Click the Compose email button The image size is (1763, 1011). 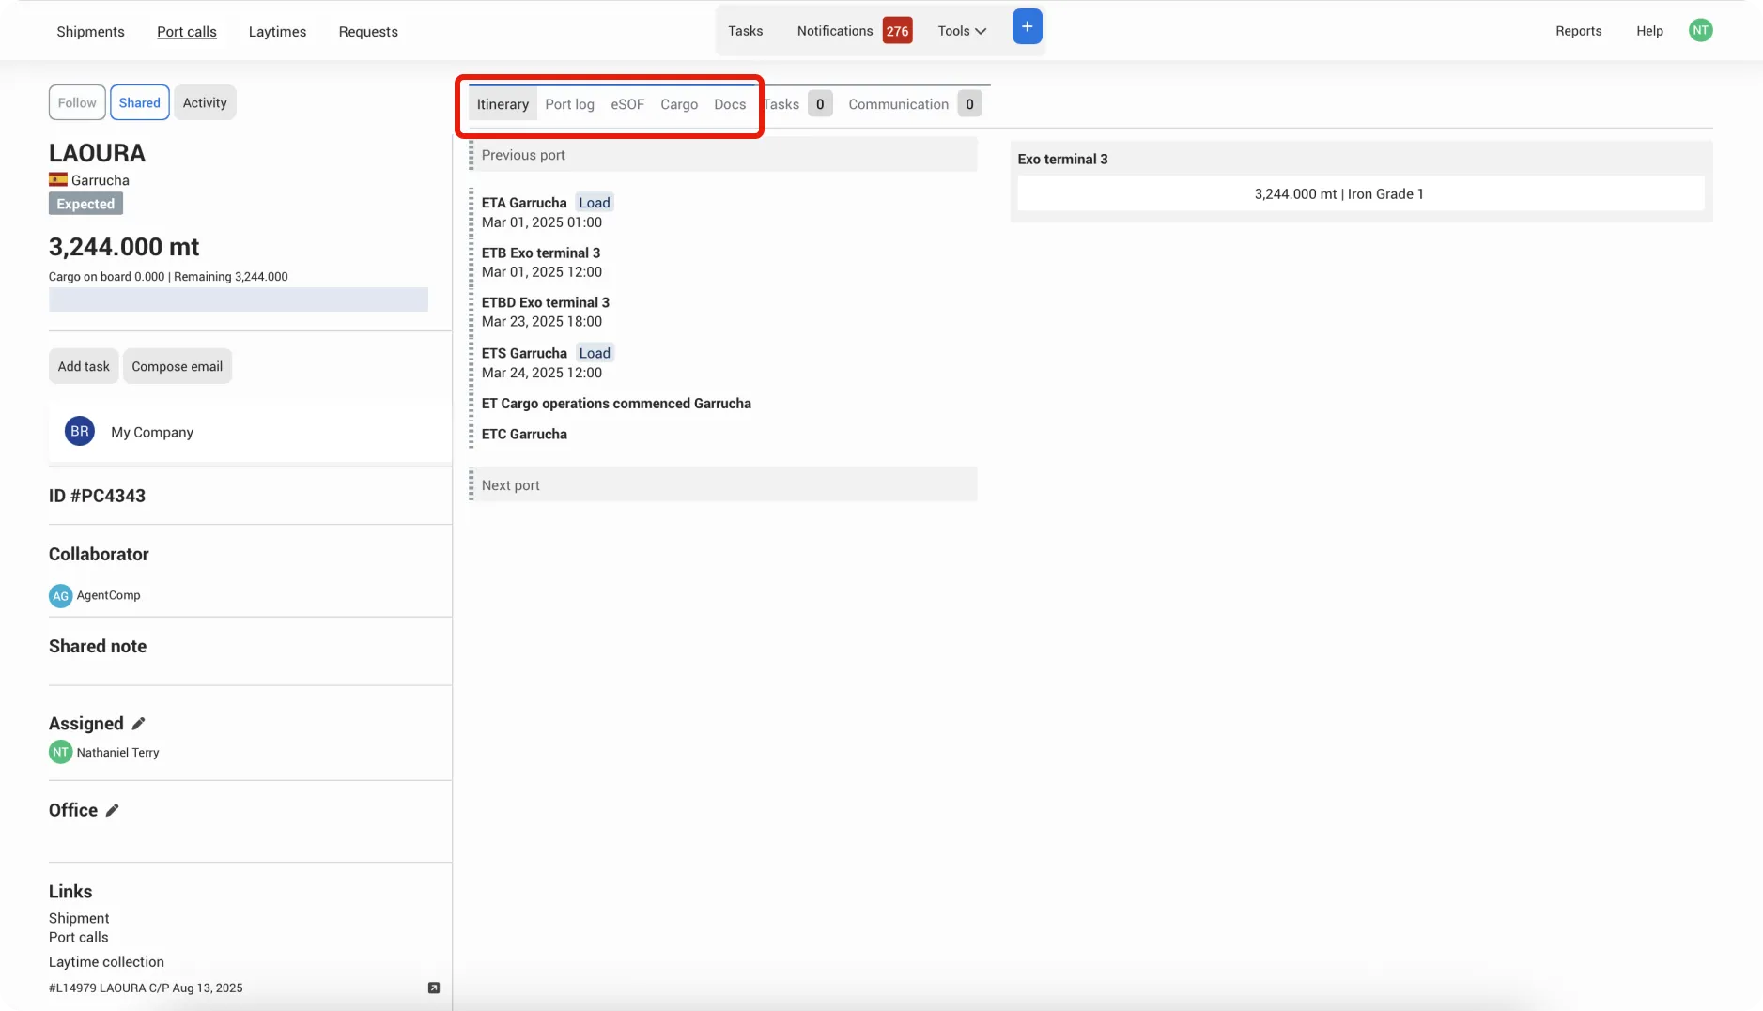click(x=178, y=367)
